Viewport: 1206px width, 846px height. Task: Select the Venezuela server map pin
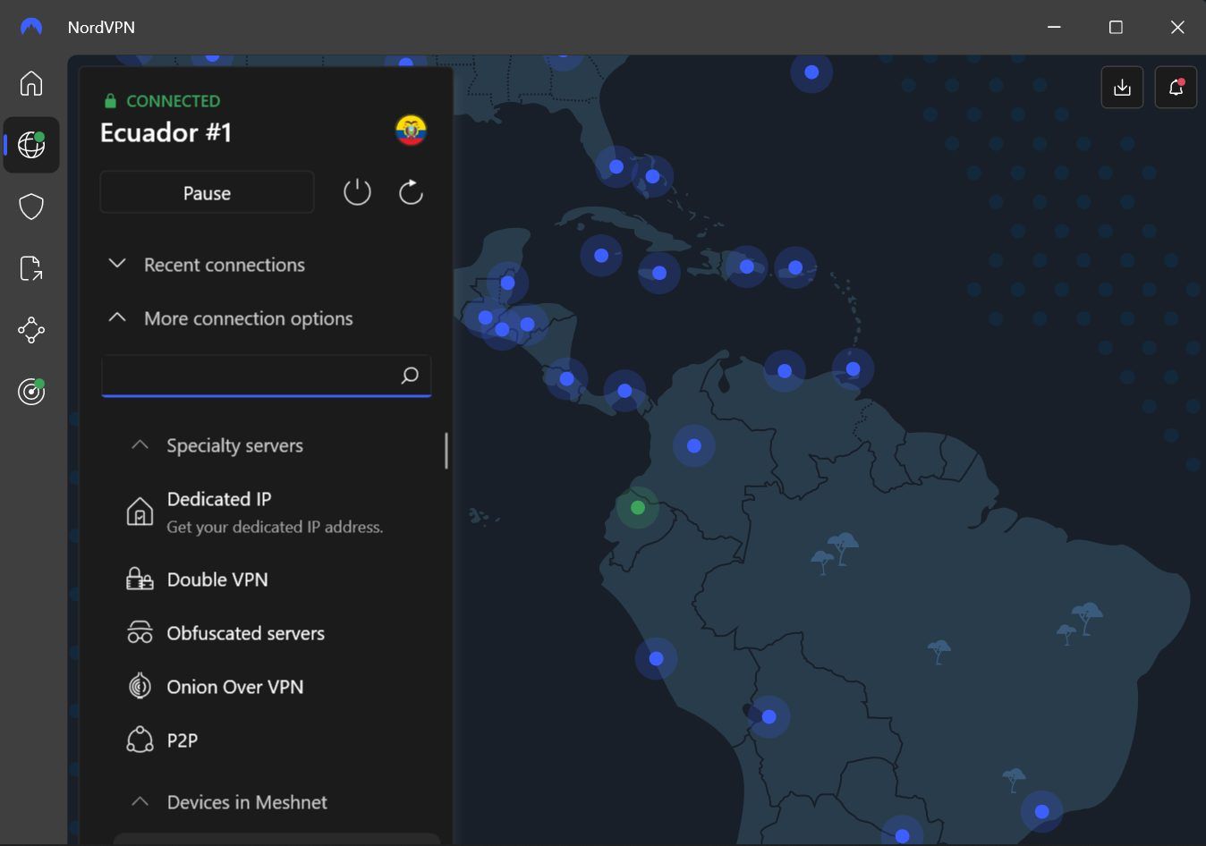tap(785, 370)
